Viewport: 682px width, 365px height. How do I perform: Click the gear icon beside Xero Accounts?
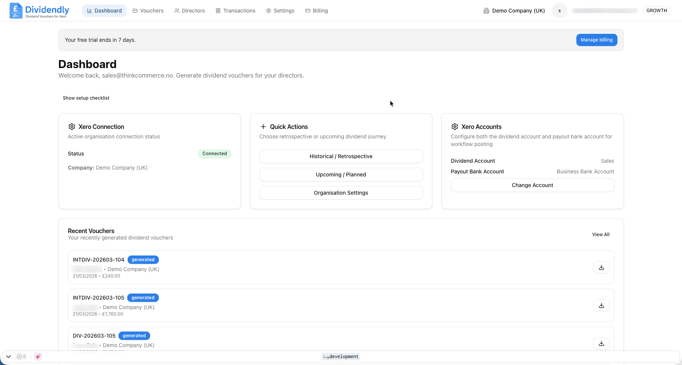455,127
